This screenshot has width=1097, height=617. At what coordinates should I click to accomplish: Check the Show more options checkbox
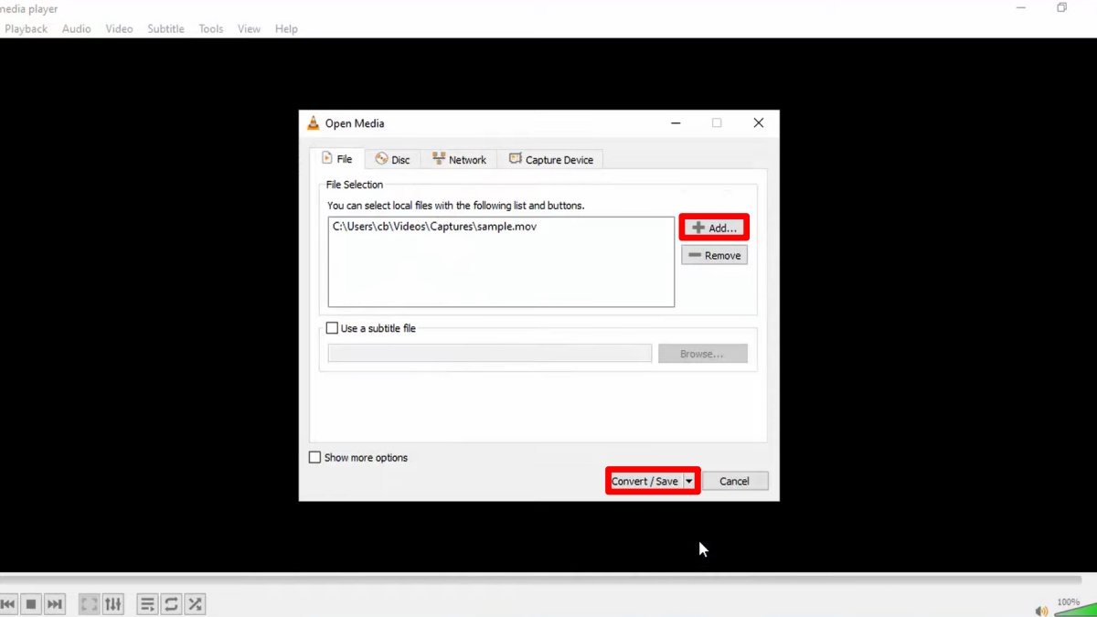314,457
